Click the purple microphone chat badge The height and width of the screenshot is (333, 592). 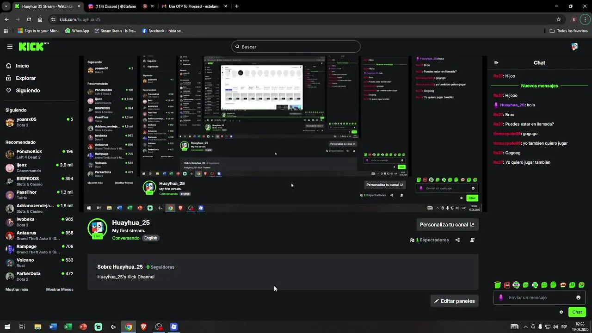pos(501,298)
